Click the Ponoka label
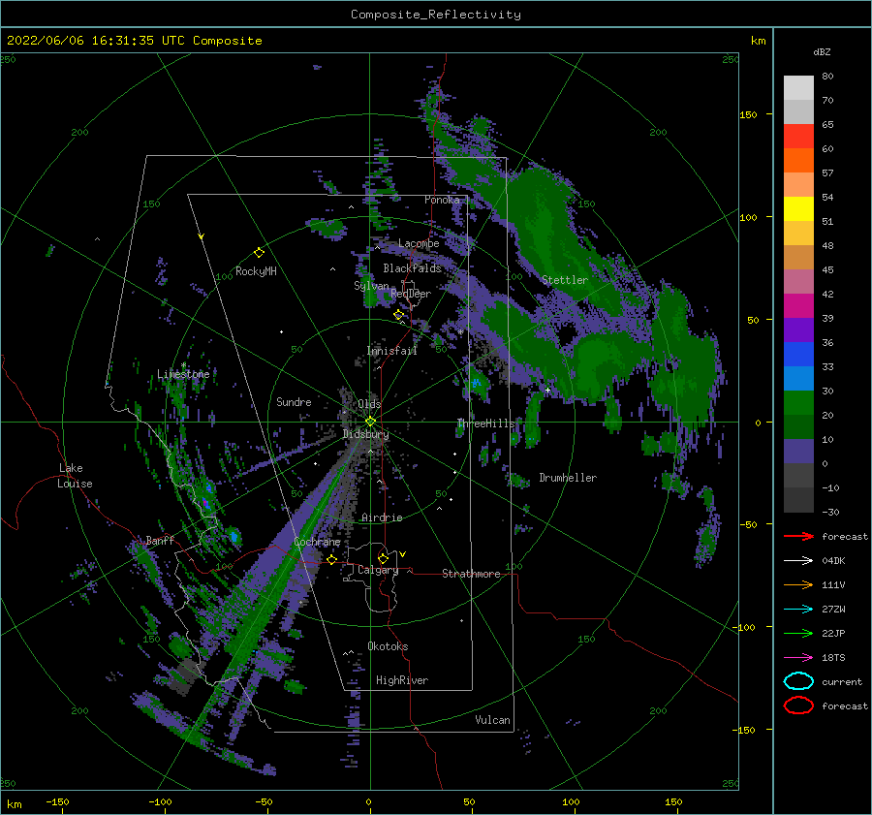872x815 pixels. pyautogui.click(x=442, y=200)
